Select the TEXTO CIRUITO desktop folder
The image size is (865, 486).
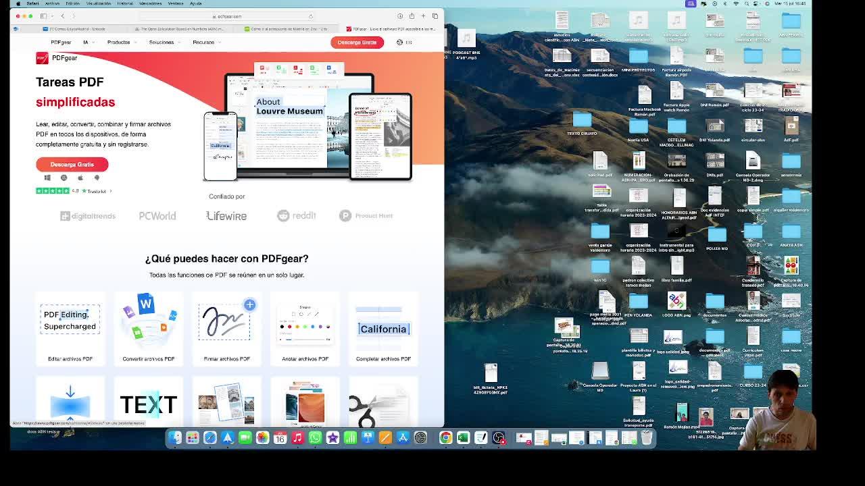pyautogui.click(x=582, y=124)
